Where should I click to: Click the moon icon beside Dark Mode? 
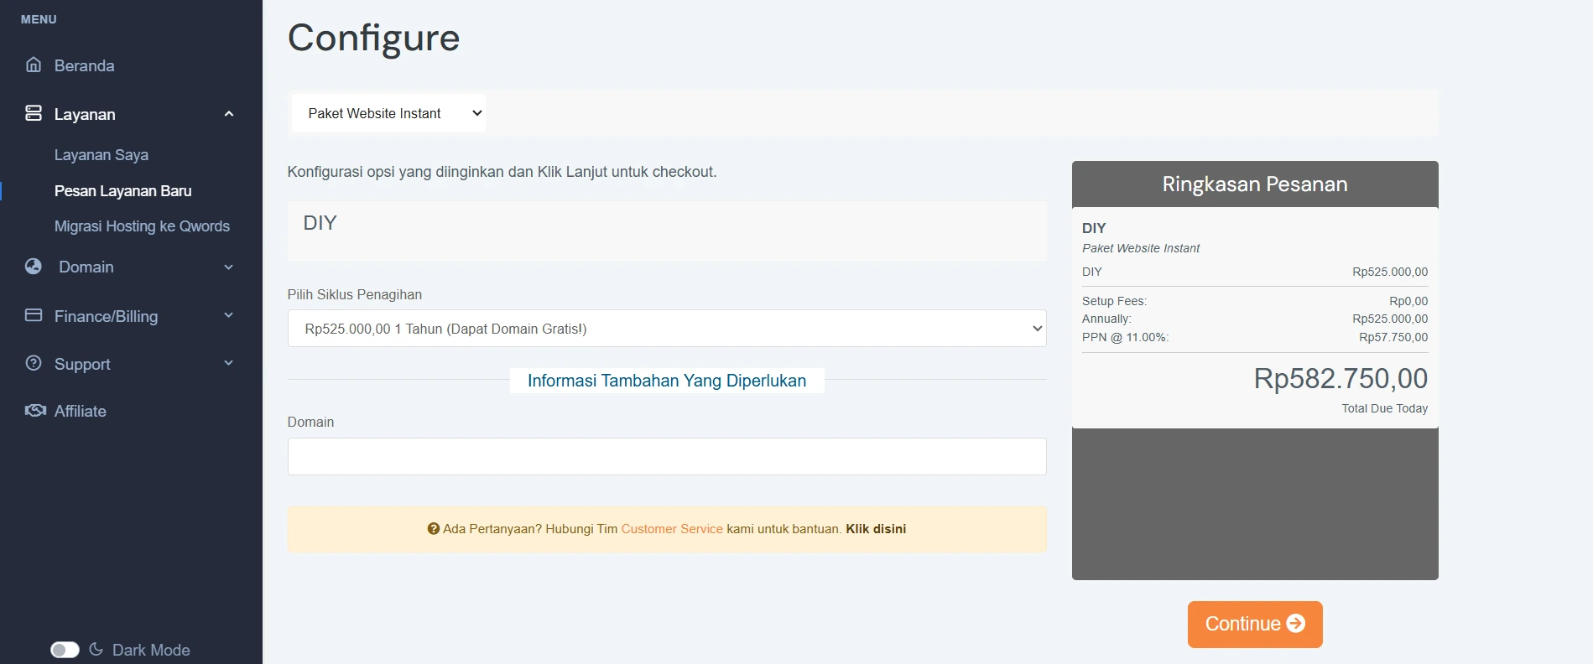tap(96, 649)
